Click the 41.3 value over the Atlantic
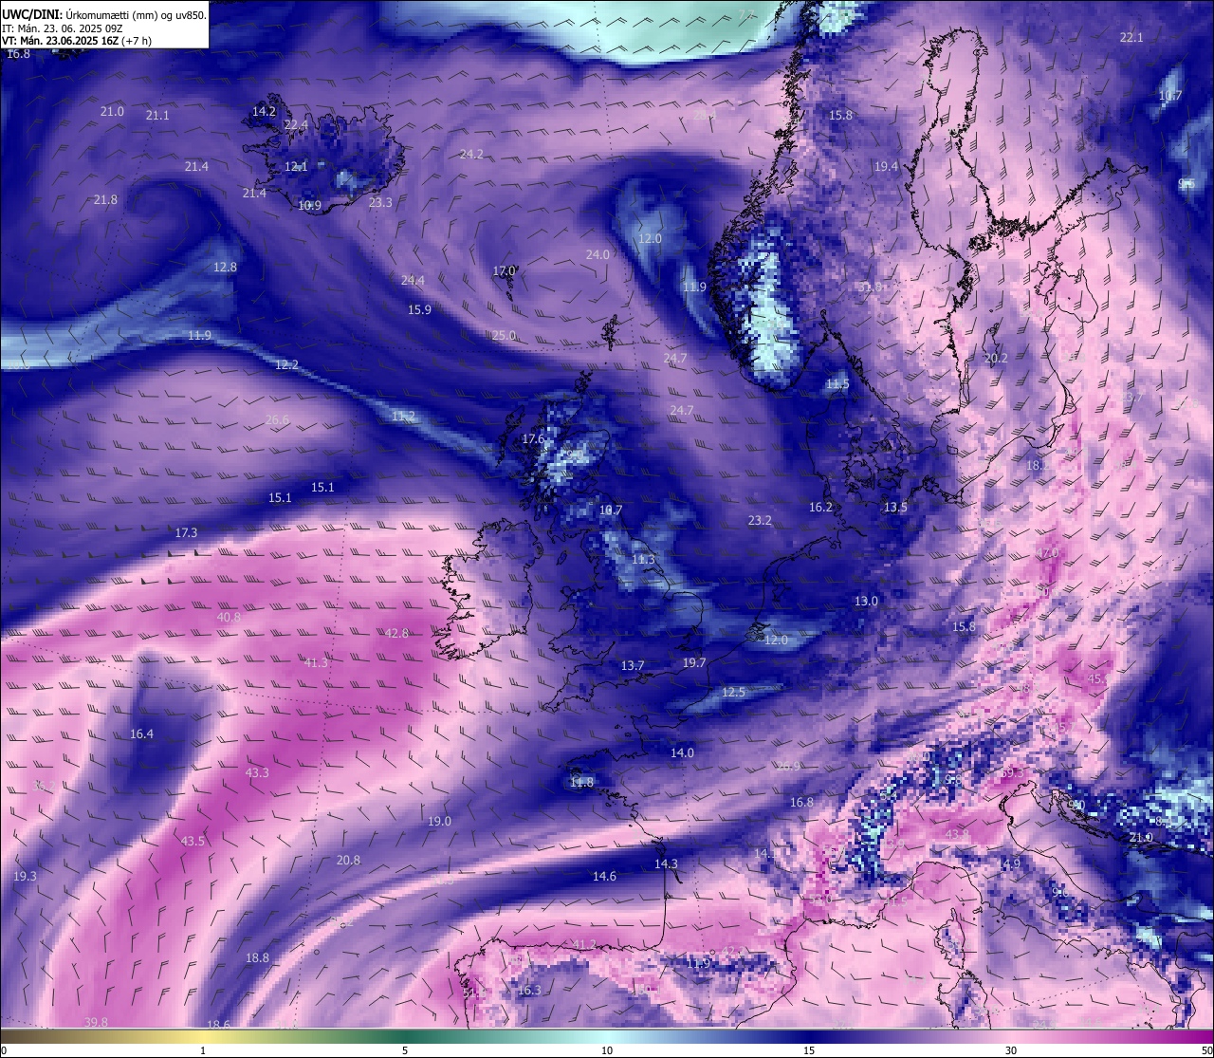1214x1058 pixels. pyautogui.click(x=316, y=662)
